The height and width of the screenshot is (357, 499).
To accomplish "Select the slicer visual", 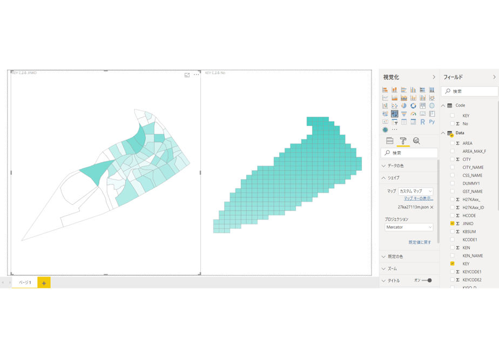I will (x=394, y=122).
